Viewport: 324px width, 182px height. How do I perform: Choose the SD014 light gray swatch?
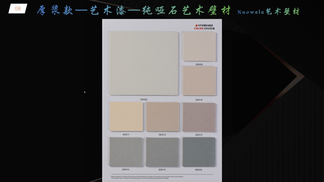(x=126, y=152)
